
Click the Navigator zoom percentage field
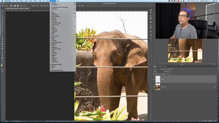[155, 64]
